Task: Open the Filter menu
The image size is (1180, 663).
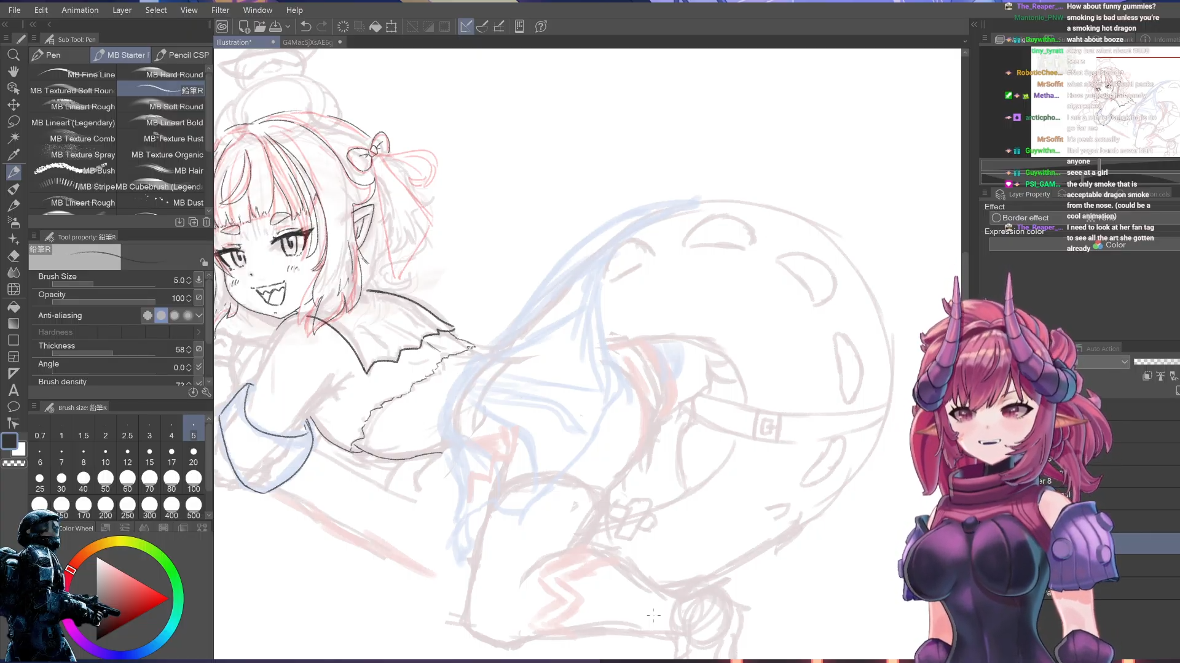Action: 220,10
